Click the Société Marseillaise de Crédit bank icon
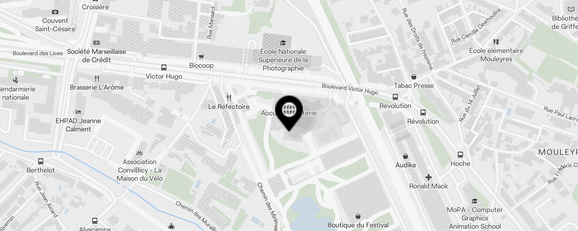The image size is (578, 231). click(x=97, y=43)
